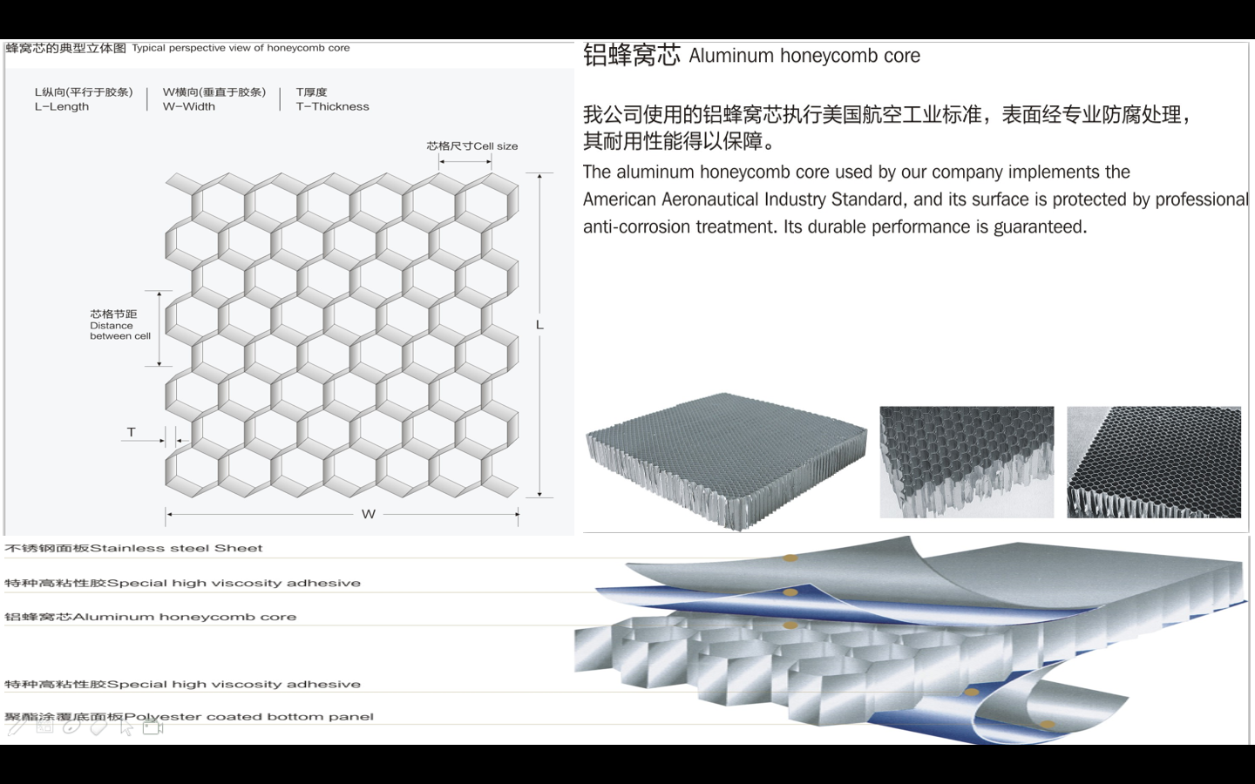This screenshot has height=784, width=1255.
Task: Click the 'W' width dimension letter
Action: click(369, 514)
